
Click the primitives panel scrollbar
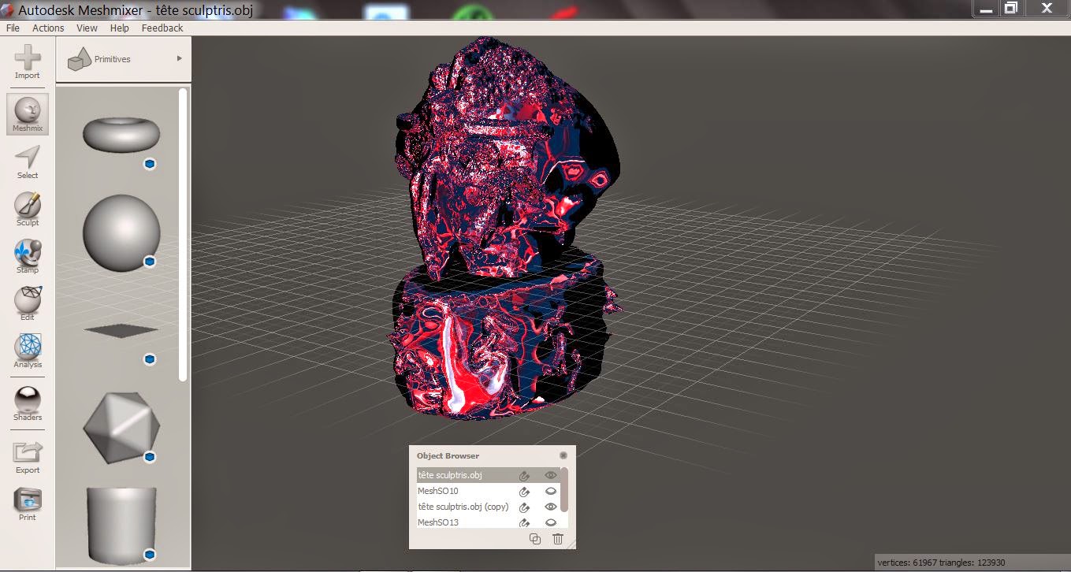(184, 235)
